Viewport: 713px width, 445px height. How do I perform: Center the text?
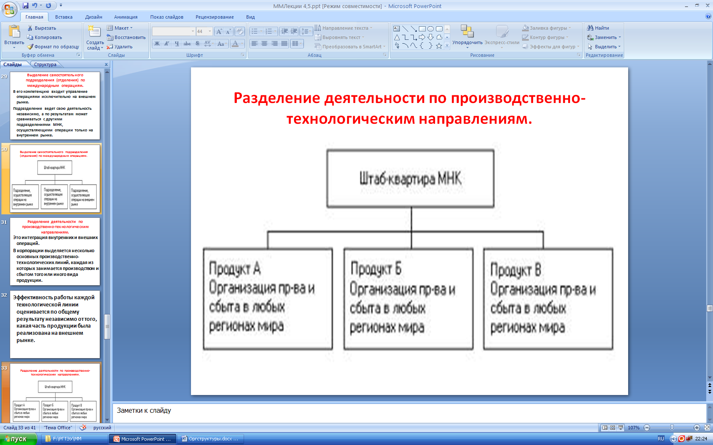click(x=264, y=44)
